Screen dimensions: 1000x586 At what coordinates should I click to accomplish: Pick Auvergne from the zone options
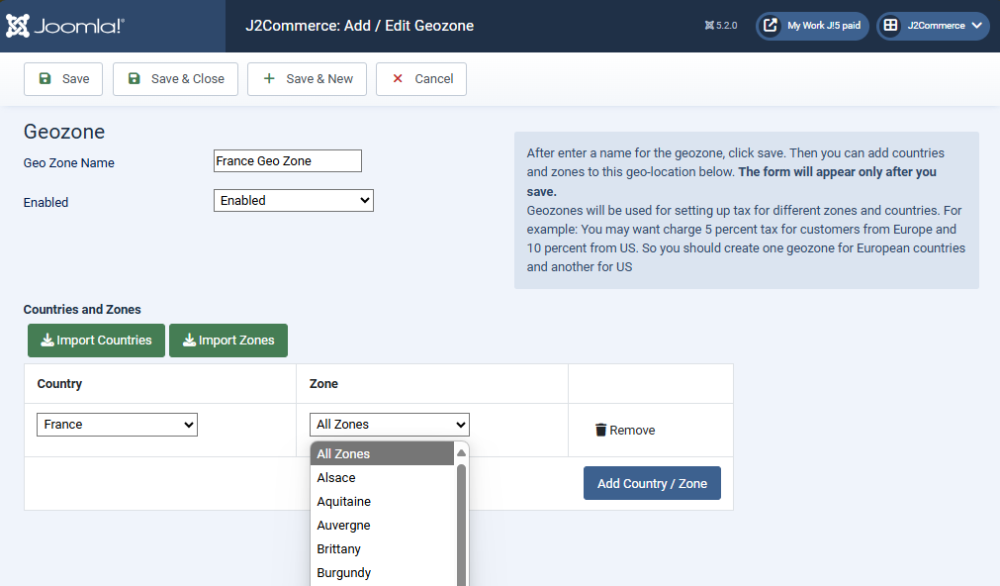pos(382,525)
